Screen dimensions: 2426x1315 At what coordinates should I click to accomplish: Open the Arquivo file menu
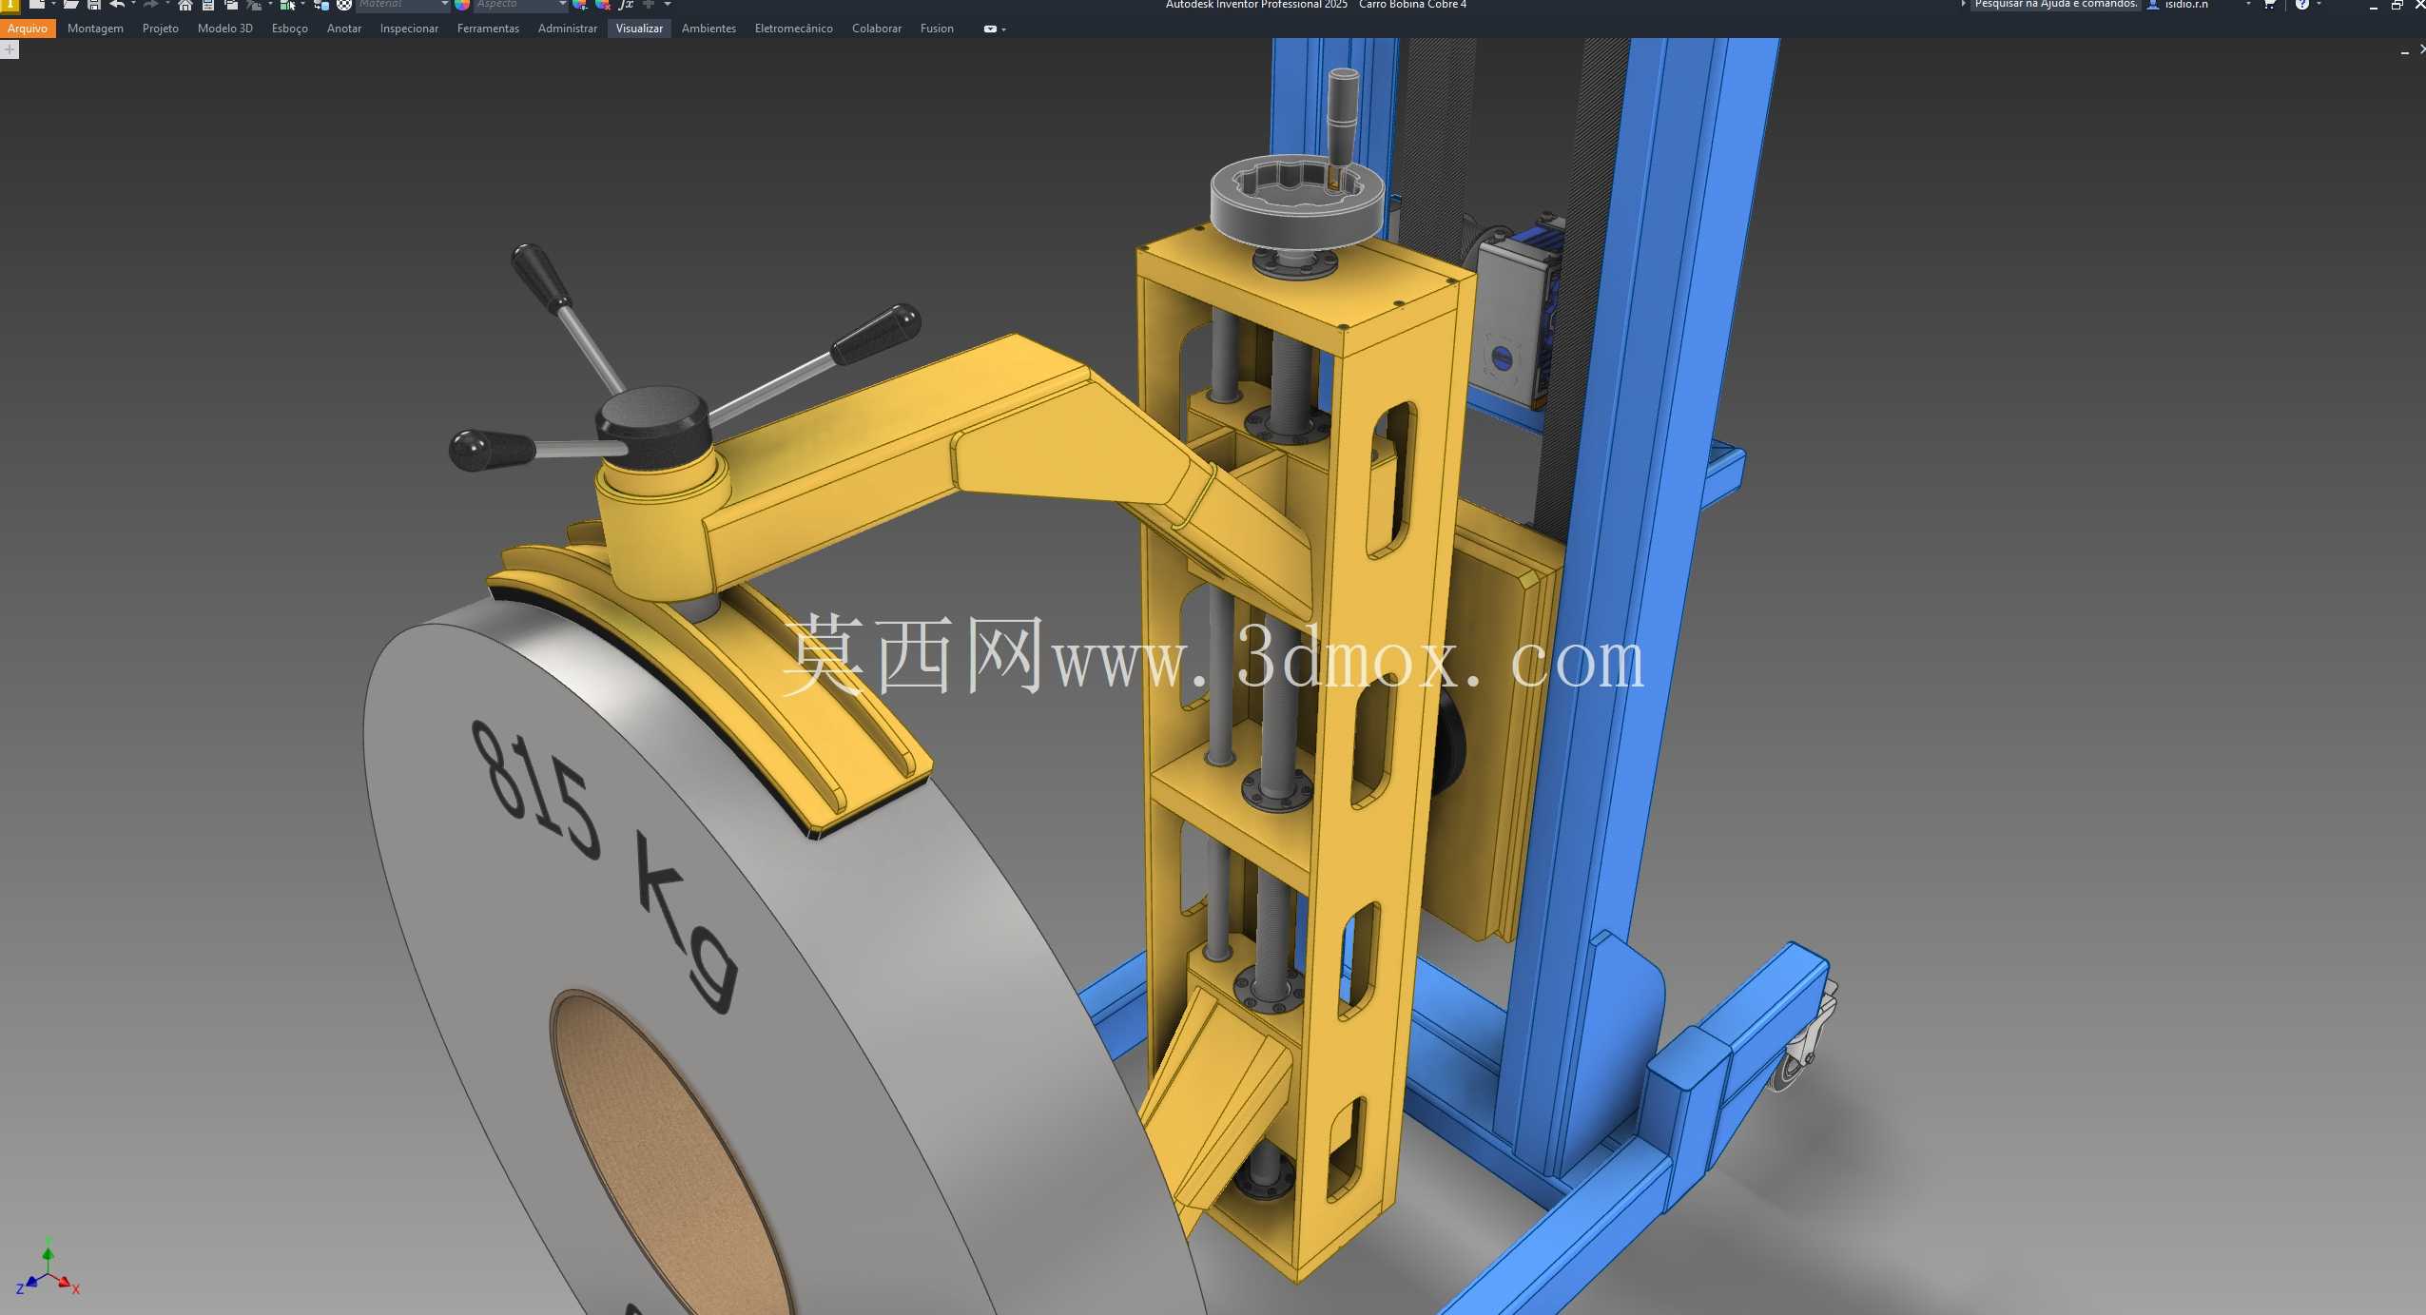28,29
